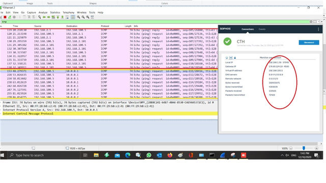
Task: Click the green connected checkmark icon
Action: coord(228,42)
